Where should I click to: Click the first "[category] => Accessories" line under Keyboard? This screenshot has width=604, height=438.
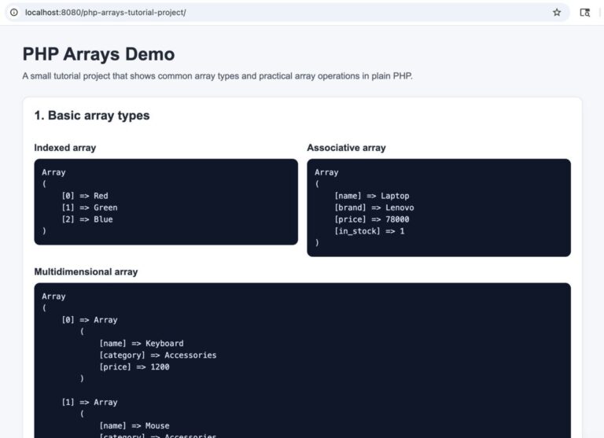pos(158,355)
